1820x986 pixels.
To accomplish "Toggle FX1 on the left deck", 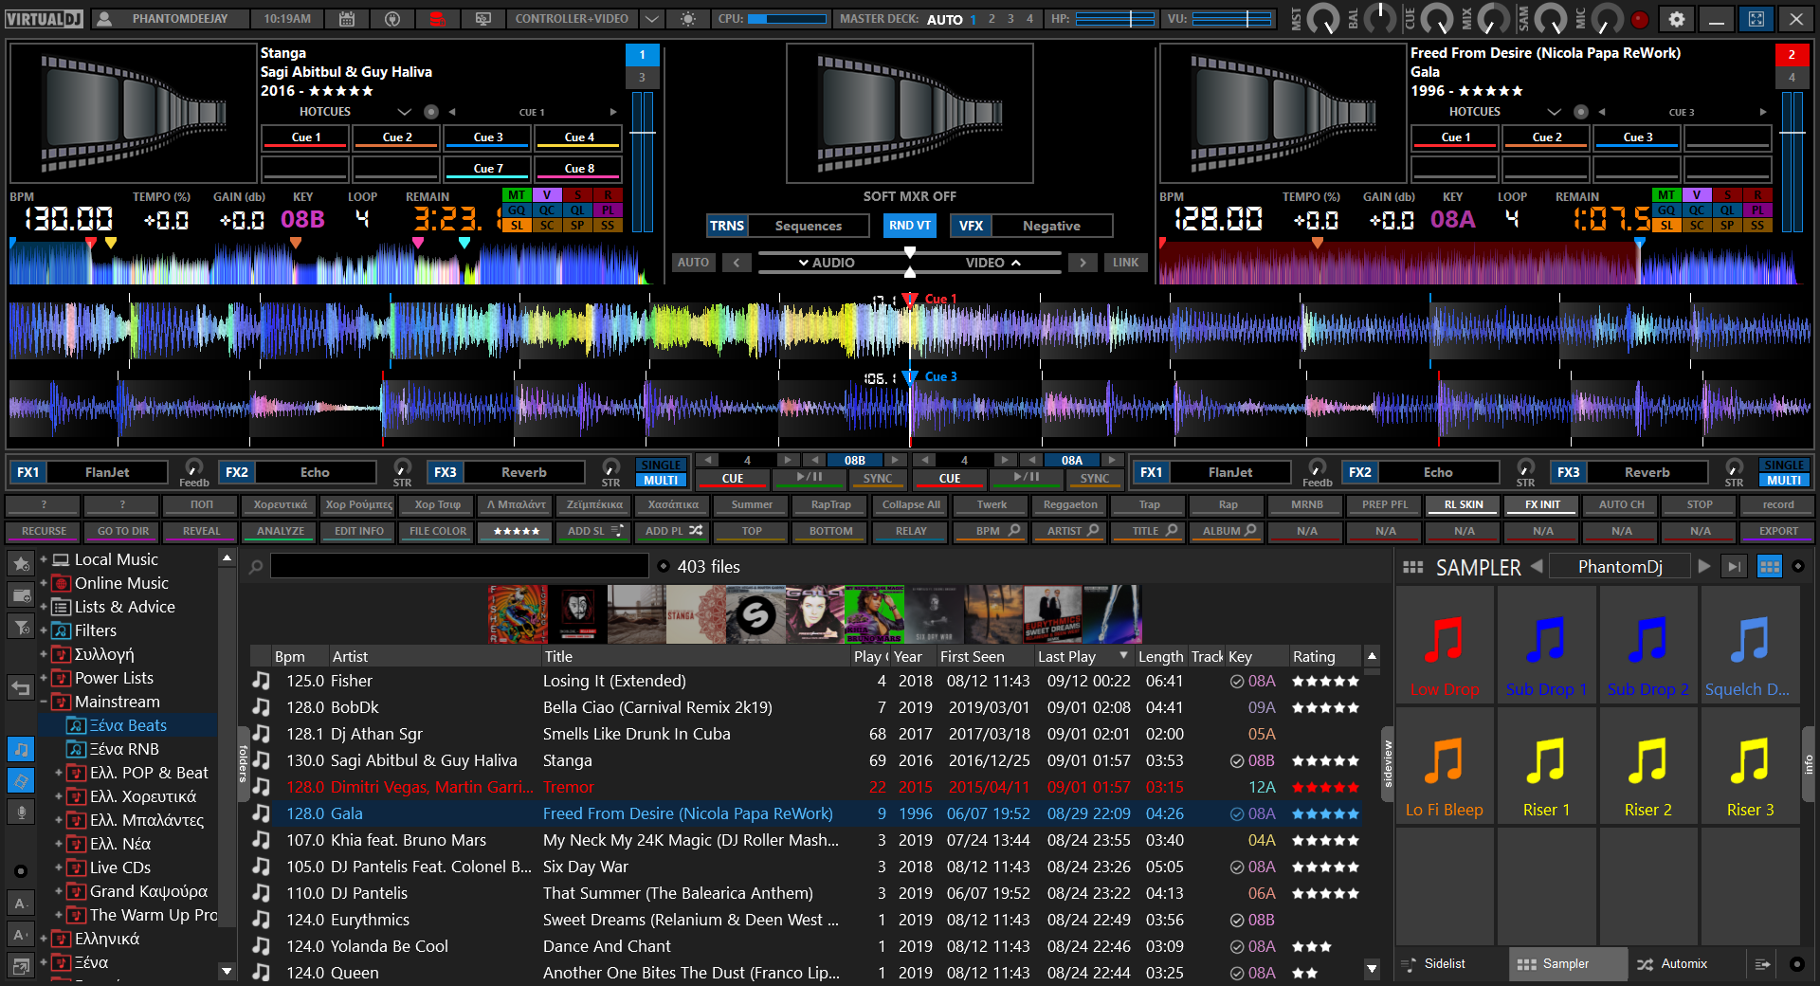I will [x=28, y=472].
